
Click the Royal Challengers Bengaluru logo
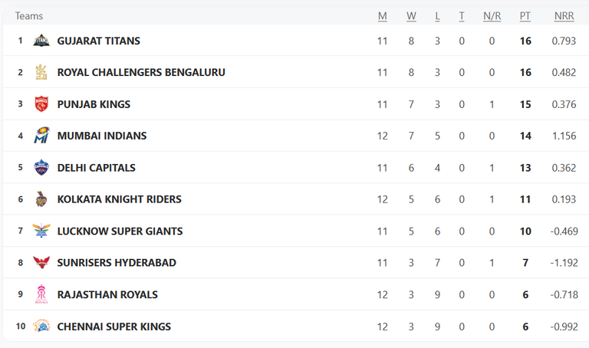41,72
